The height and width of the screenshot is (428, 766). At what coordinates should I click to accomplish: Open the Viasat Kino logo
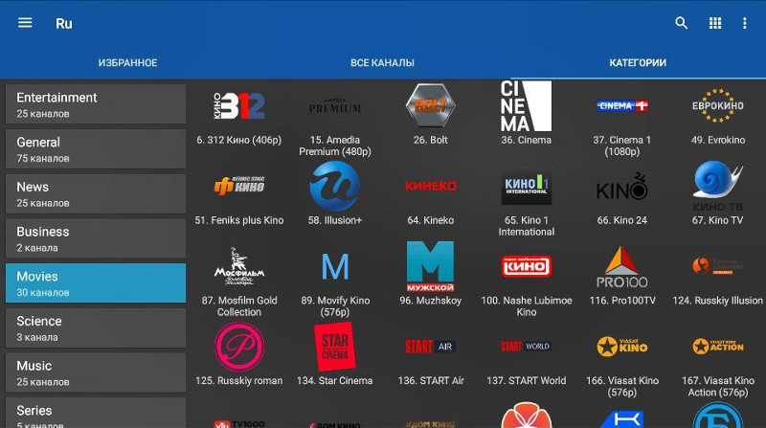point(621,347)
